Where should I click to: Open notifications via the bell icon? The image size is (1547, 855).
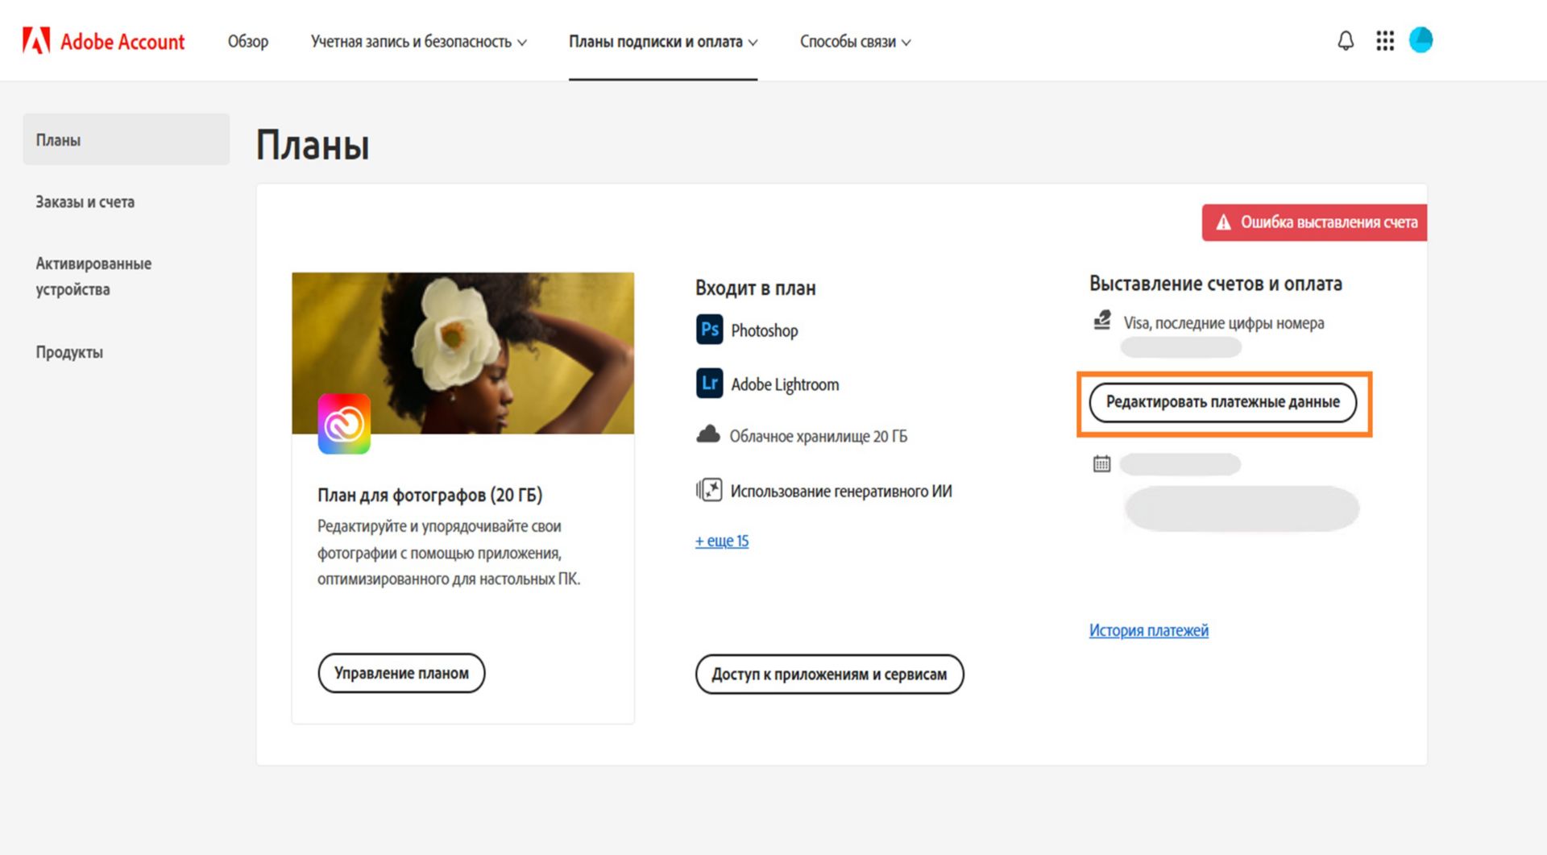coord(1345,41)
